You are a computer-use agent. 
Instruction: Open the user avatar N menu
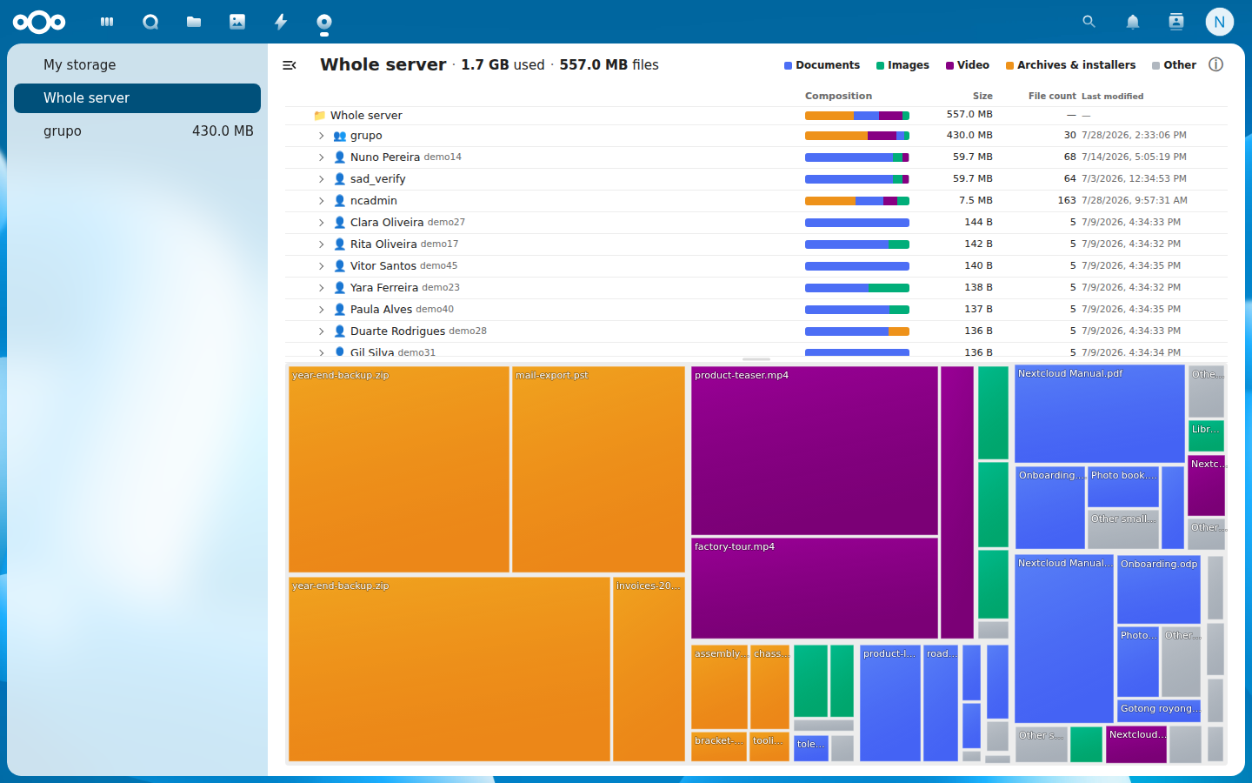click(x=1219, y=22)
